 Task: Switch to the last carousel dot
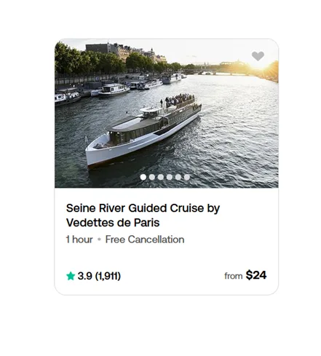187,177
